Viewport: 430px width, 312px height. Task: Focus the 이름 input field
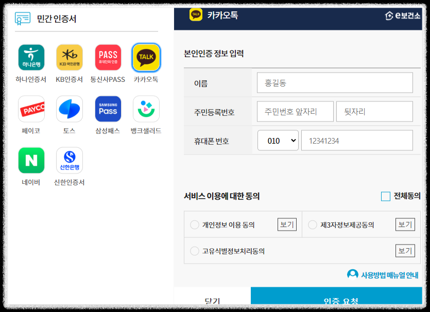click(335, 82)
